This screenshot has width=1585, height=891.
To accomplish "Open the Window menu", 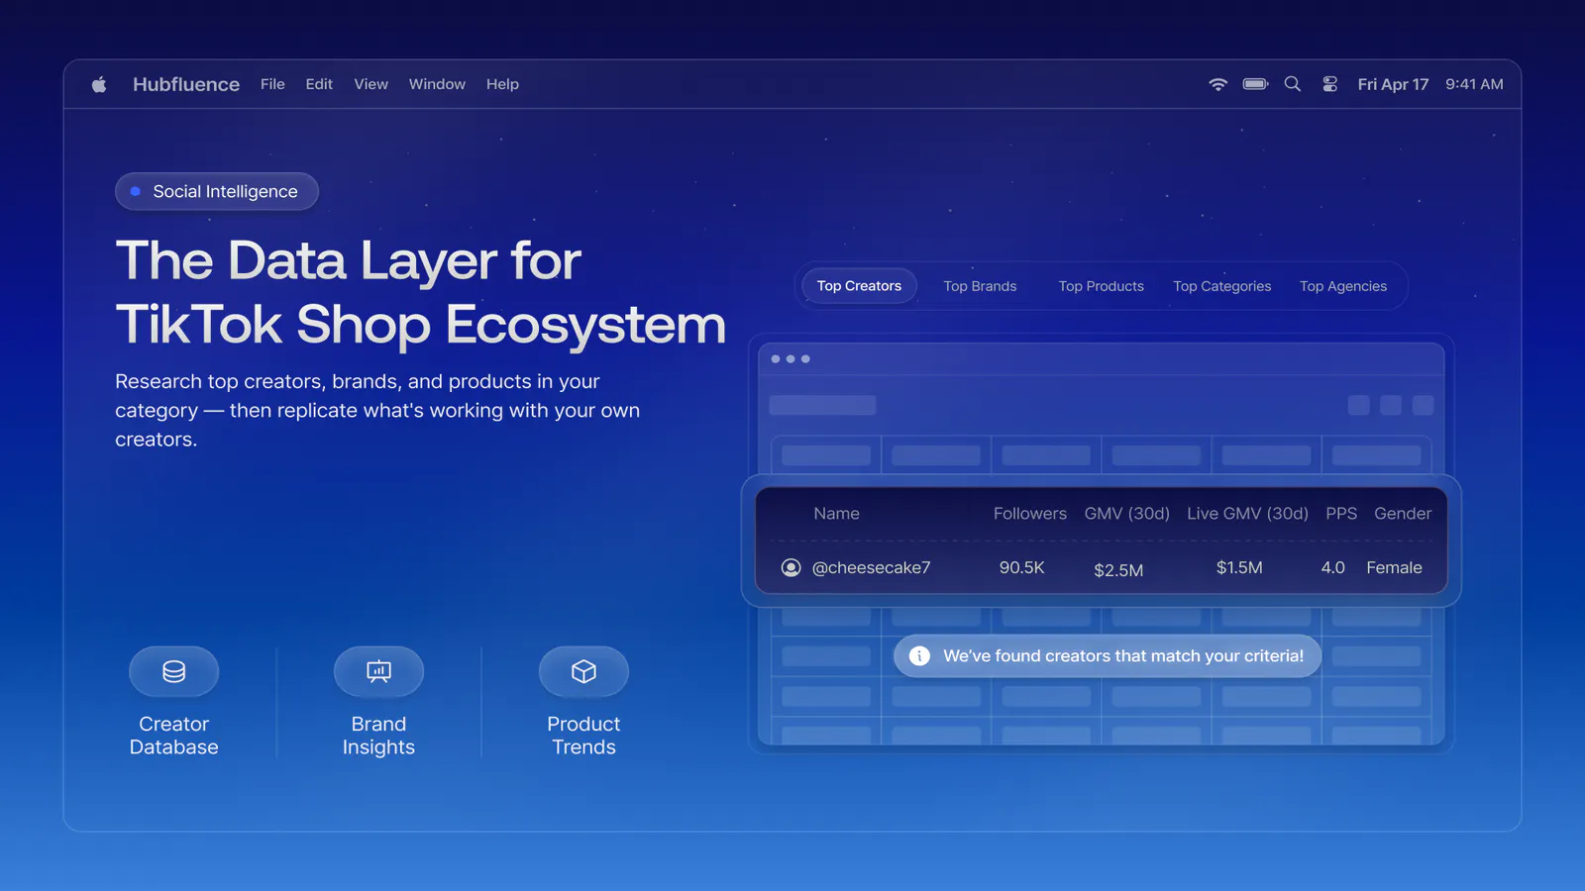I will pos(437,84).
